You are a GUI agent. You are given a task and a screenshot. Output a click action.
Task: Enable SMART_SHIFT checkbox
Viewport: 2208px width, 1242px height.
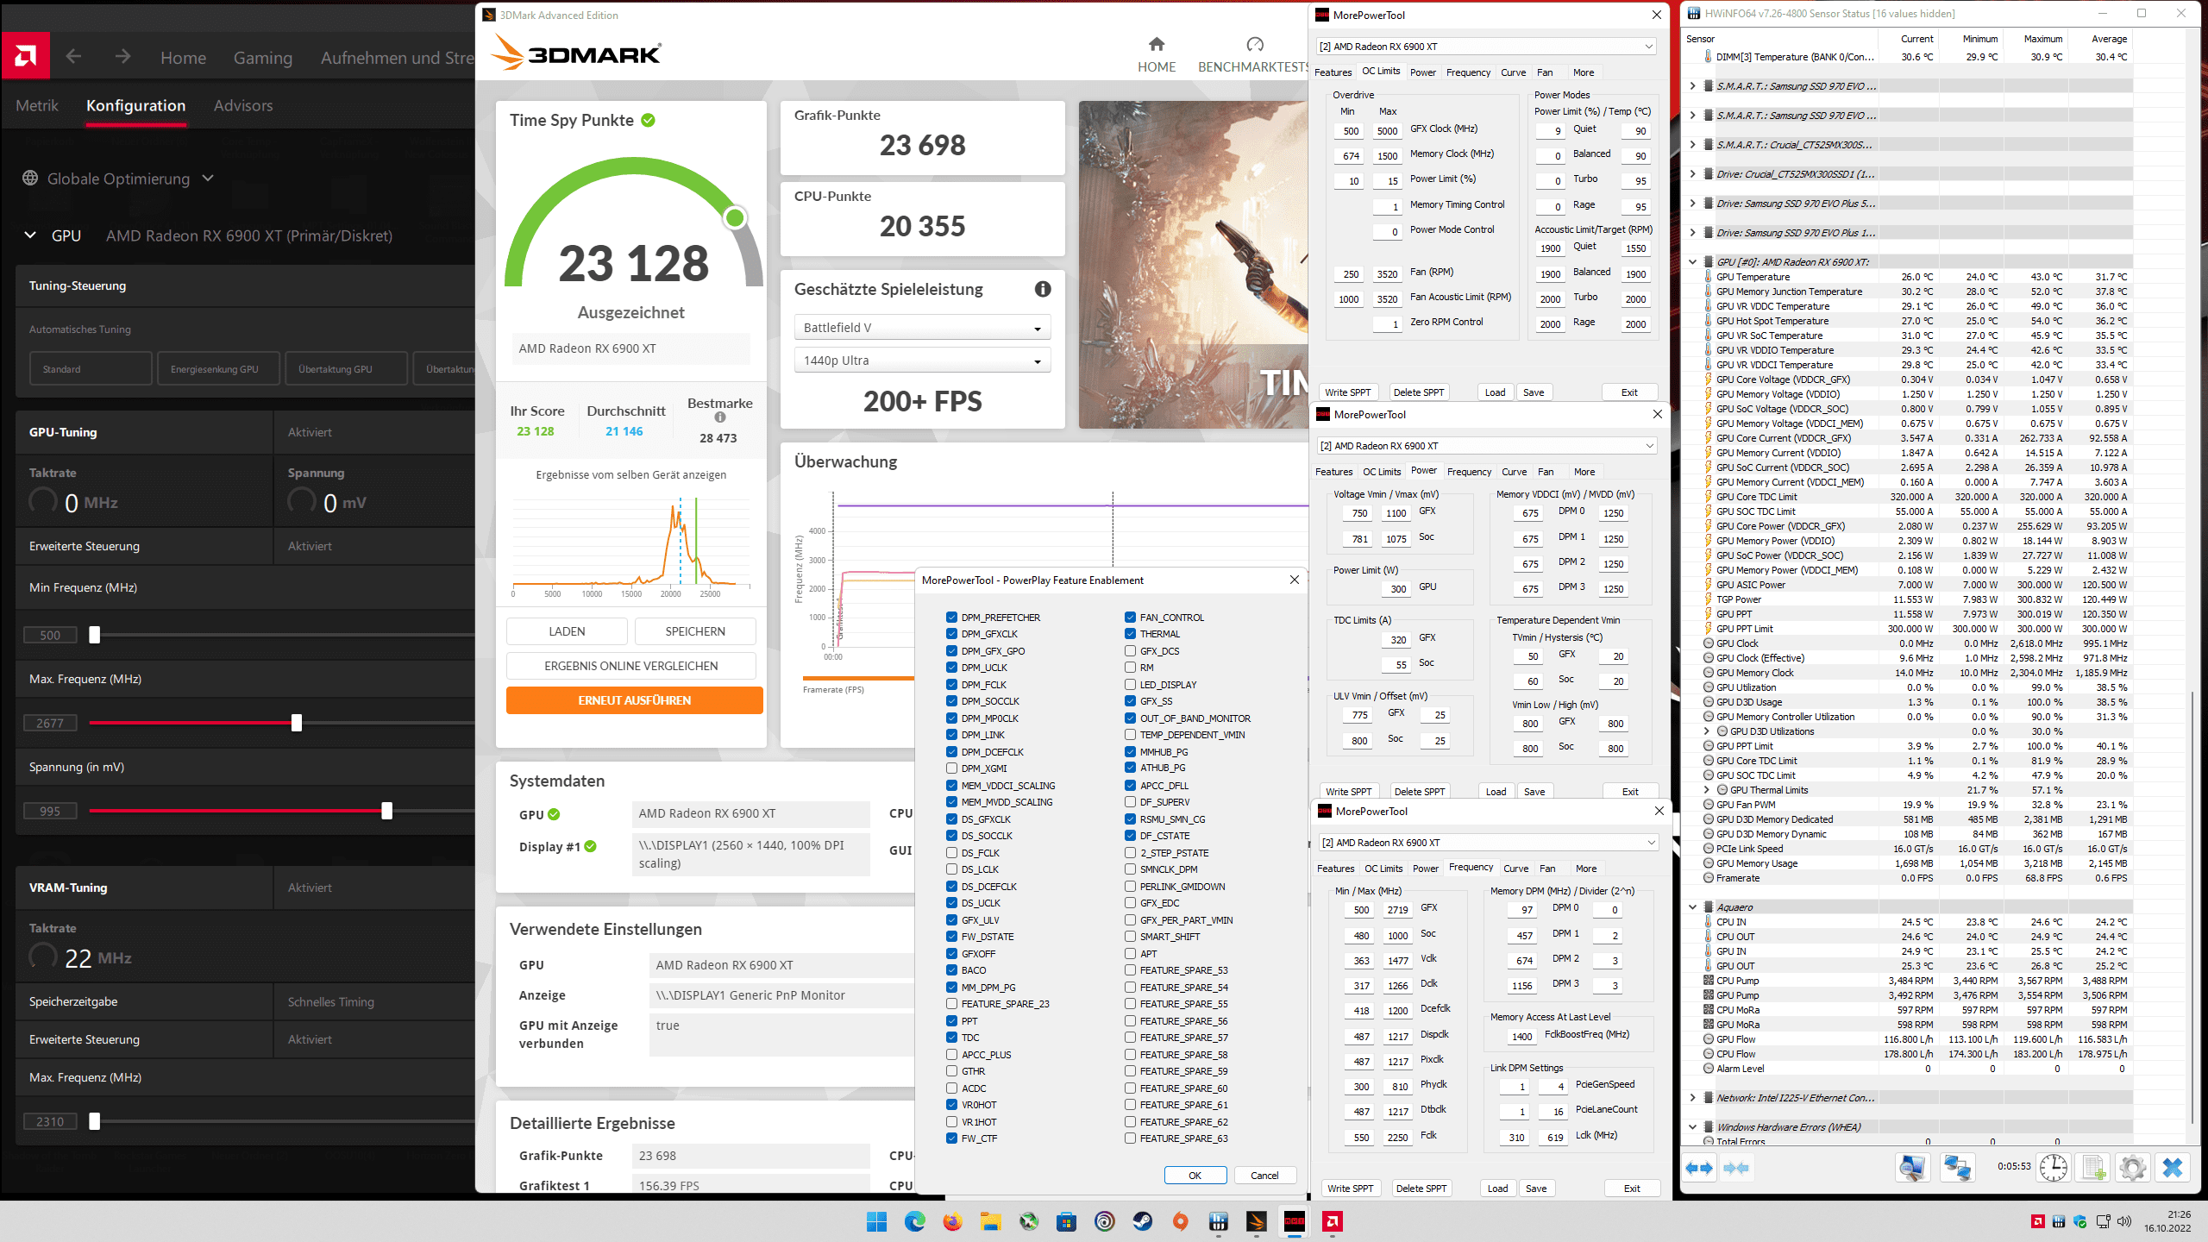coord(1130,937)
